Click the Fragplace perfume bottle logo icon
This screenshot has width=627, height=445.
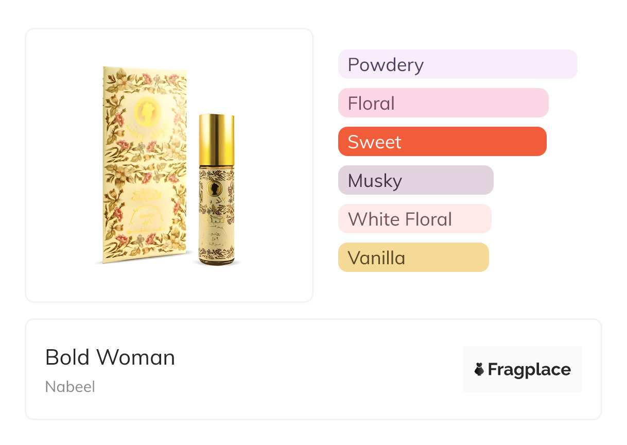pos(479,369)
